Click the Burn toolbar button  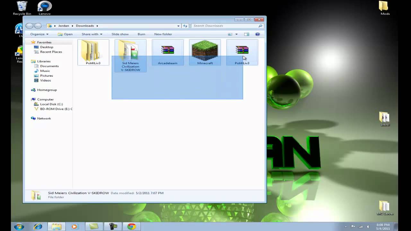click(x=141, y=34)
